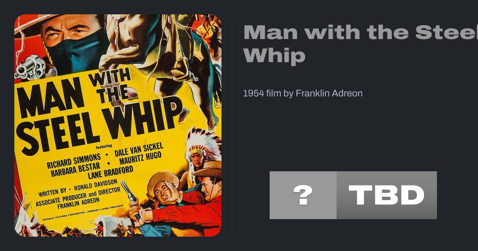Viewport: 478px width, 251px height.
Task: Click the "1954 film by Franklin Adreon" subtitle
Action: pyautogui.click(x=303, y=94)
